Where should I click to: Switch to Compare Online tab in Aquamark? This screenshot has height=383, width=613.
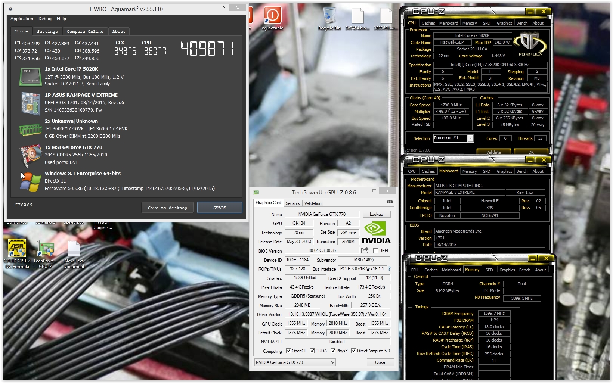(x=85, y=31)
